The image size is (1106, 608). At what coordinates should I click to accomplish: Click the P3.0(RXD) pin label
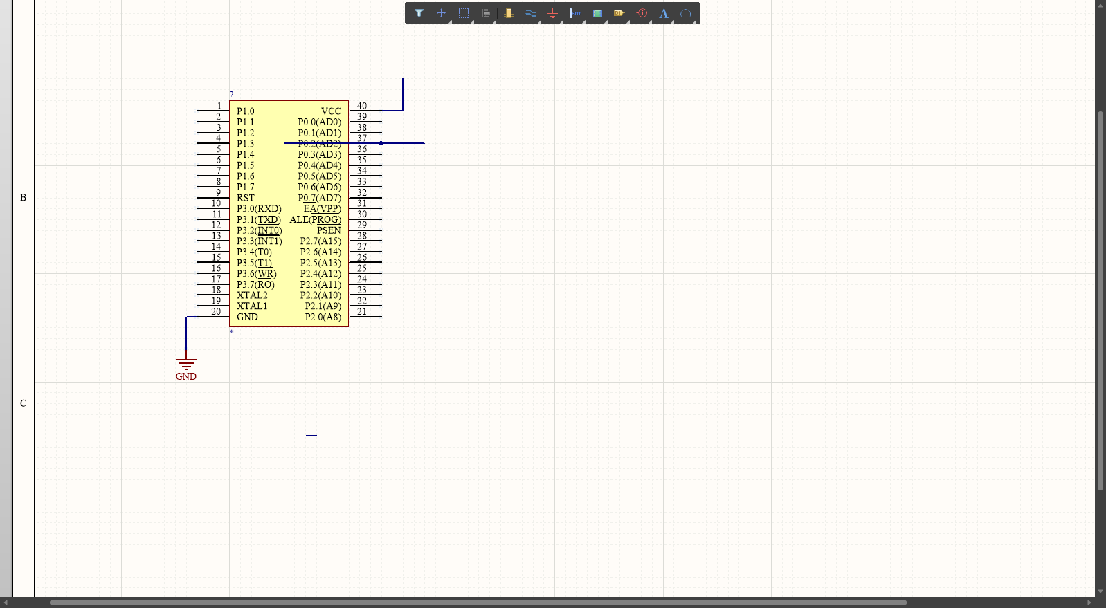(x=259, y=209)
